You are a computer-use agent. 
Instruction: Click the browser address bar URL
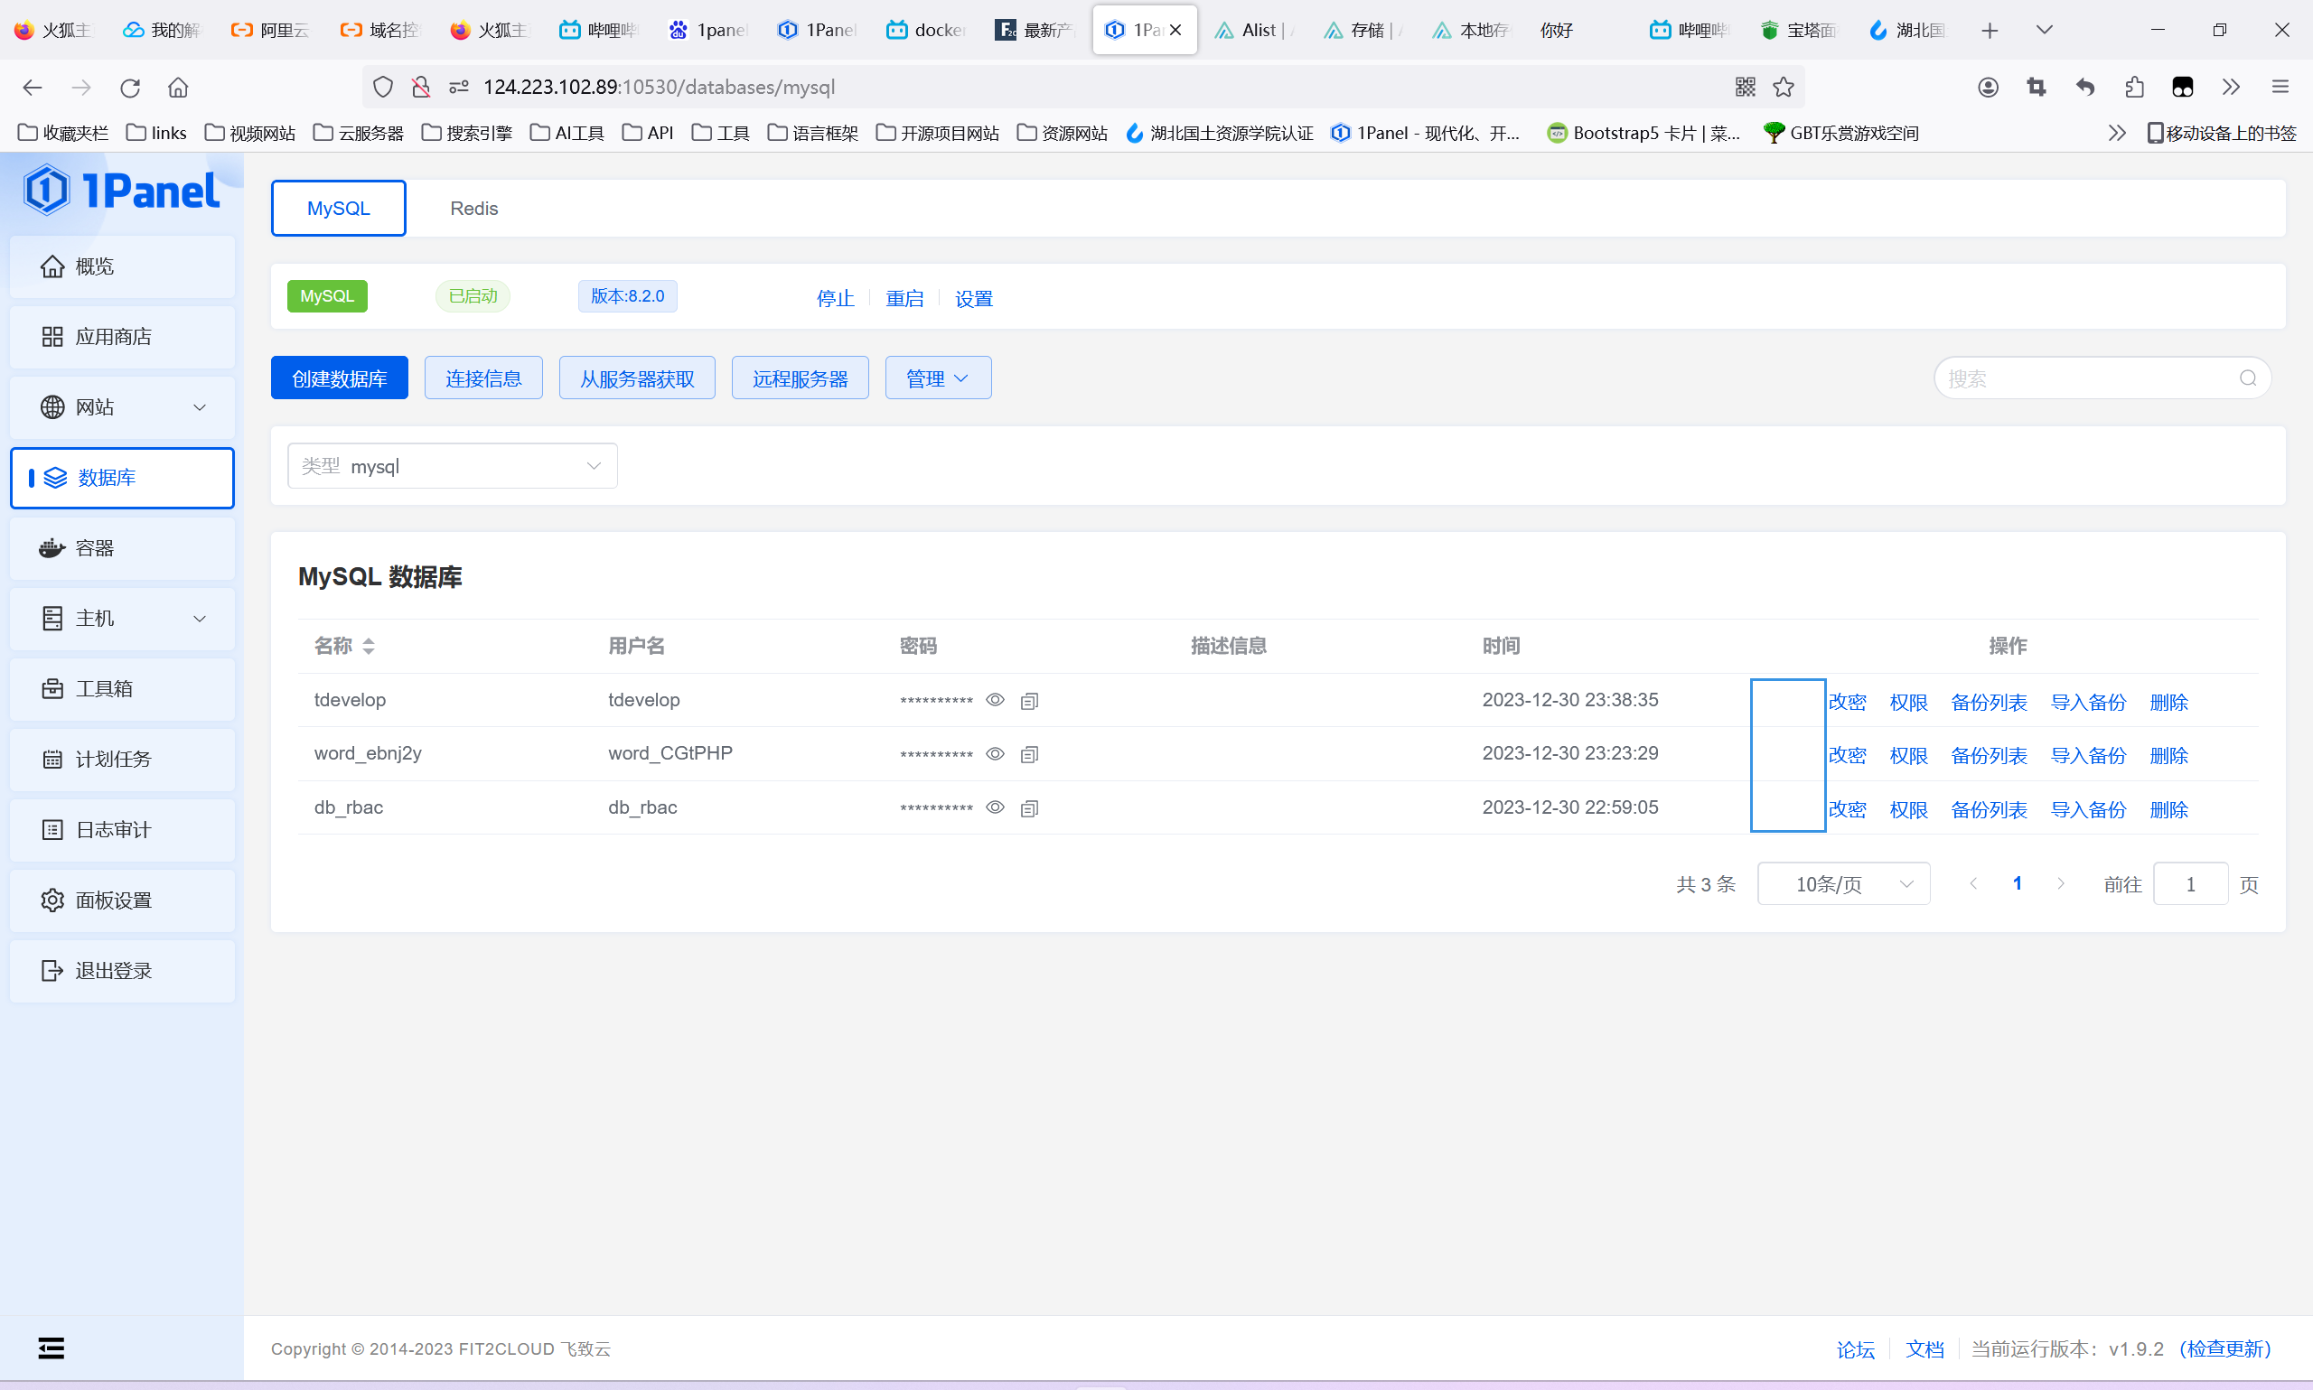(x=659, y=87)
